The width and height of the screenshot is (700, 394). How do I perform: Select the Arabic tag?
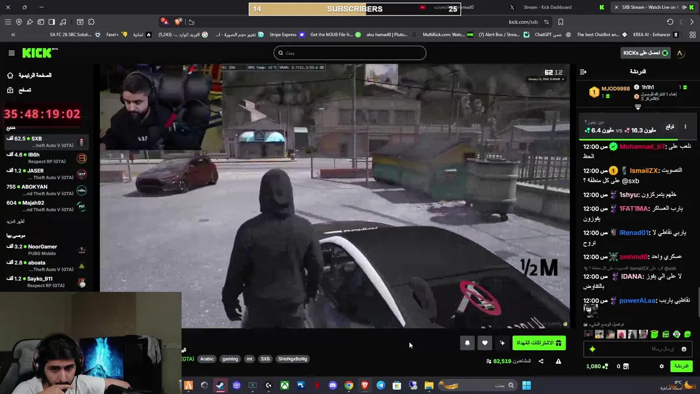(207, 359)
